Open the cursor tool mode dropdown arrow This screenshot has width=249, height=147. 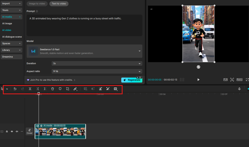(7, 89)
